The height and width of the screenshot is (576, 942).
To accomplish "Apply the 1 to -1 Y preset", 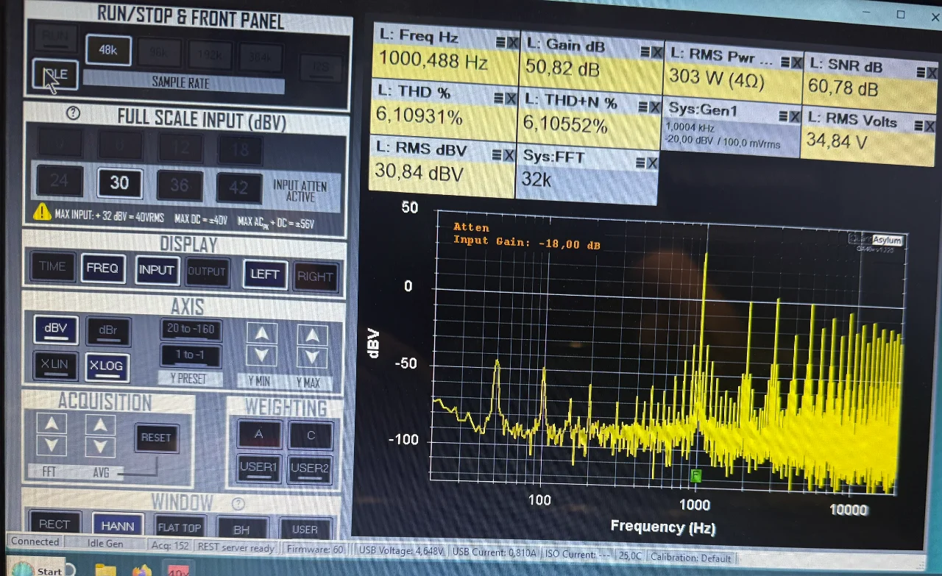I will point(189,355).
